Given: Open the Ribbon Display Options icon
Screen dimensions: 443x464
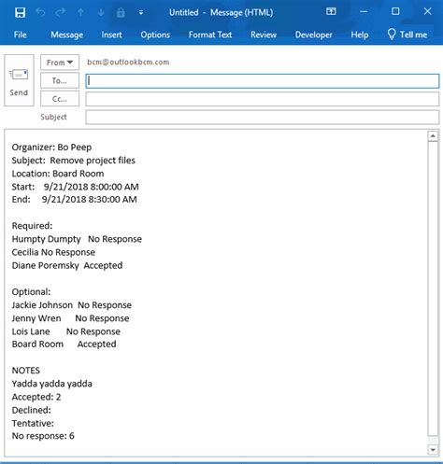Looking at the screenshot, I should coord(331,11).
